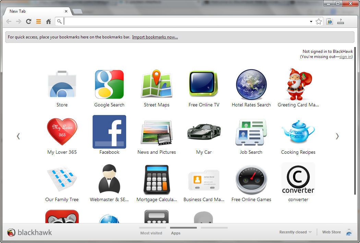This screenshot has width=360, height=243.
Task: Switch to the Apps section
Action: coord(176,233)
